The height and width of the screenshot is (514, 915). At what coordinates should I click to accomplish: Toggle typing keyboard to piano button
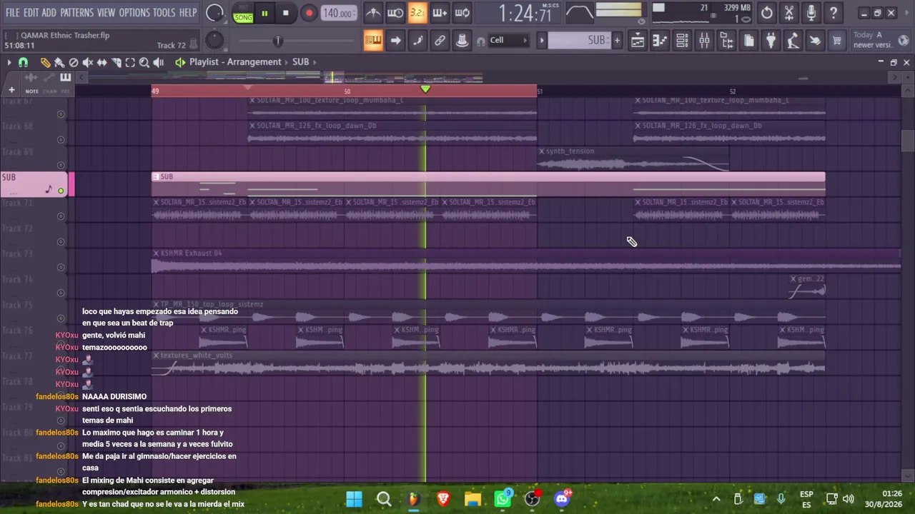point(373,41)
